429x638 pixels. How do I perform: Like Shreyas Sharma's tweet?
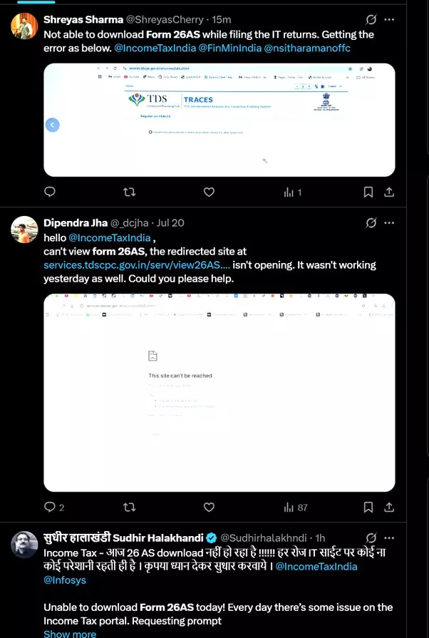209,192
